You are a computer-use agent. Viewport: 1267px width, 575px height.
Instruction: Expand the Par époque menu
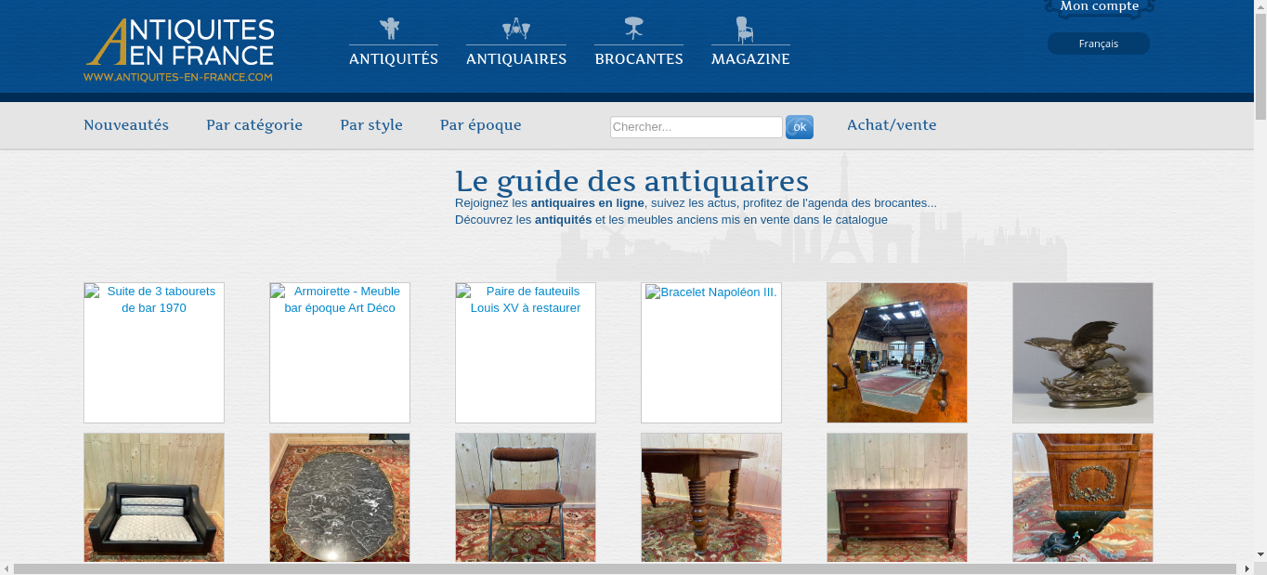click(480, 125)
